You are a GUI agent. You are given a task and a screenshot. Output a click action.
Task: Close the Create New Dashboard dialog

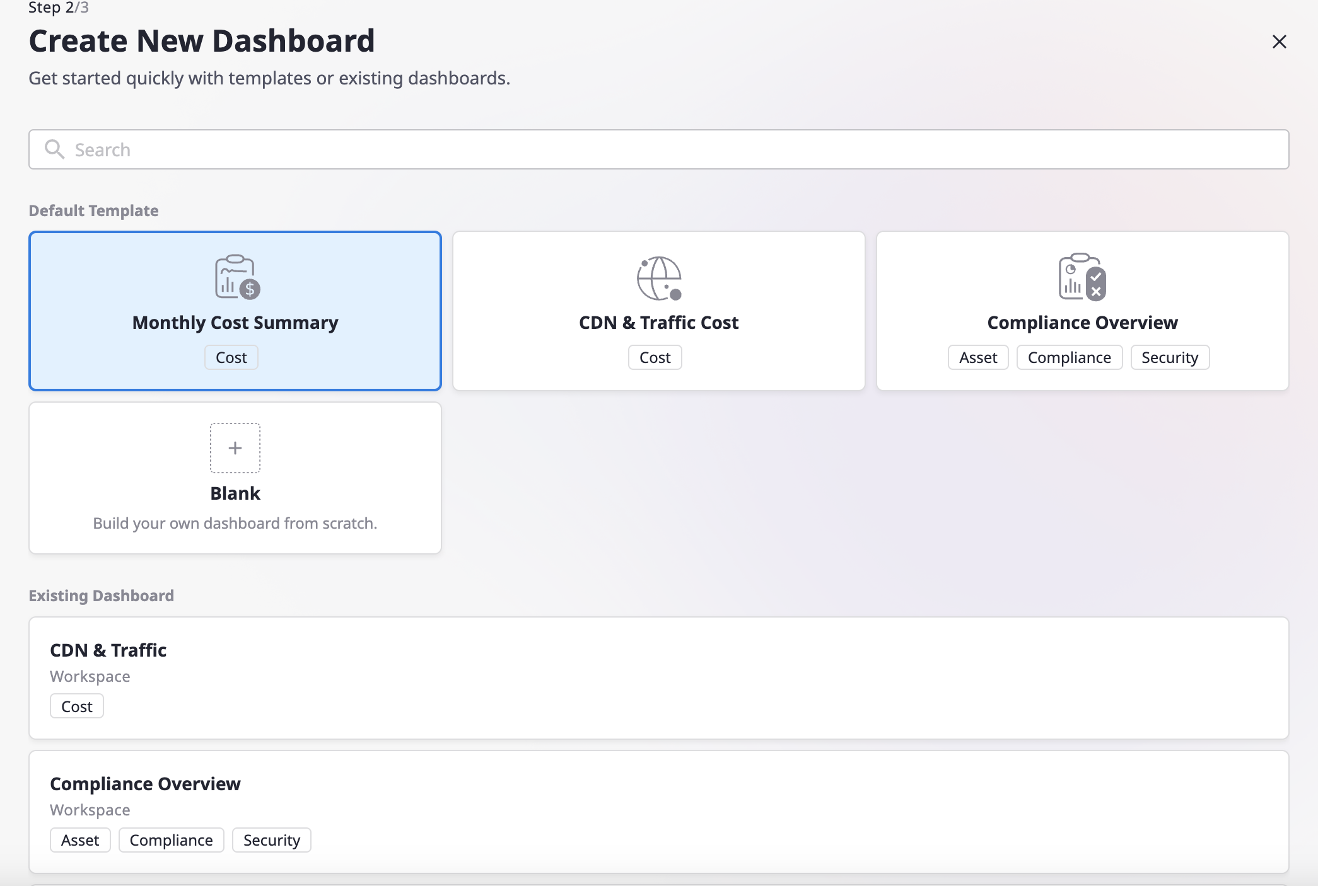[1279, 42]
